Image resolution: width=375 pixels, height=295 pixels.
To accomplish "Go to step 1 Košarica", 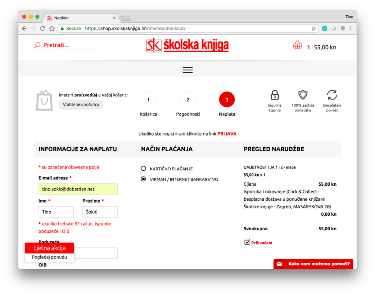I will tap(148, 99).
